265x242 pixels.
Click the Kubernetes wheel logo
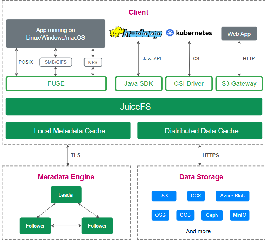tap(170, 33)
